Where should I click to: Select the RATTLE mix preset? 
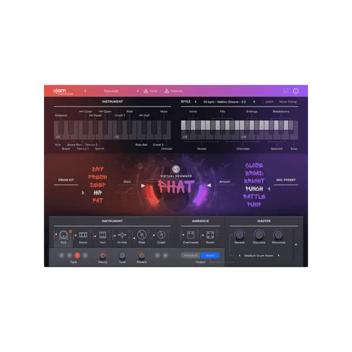[254, 197]
